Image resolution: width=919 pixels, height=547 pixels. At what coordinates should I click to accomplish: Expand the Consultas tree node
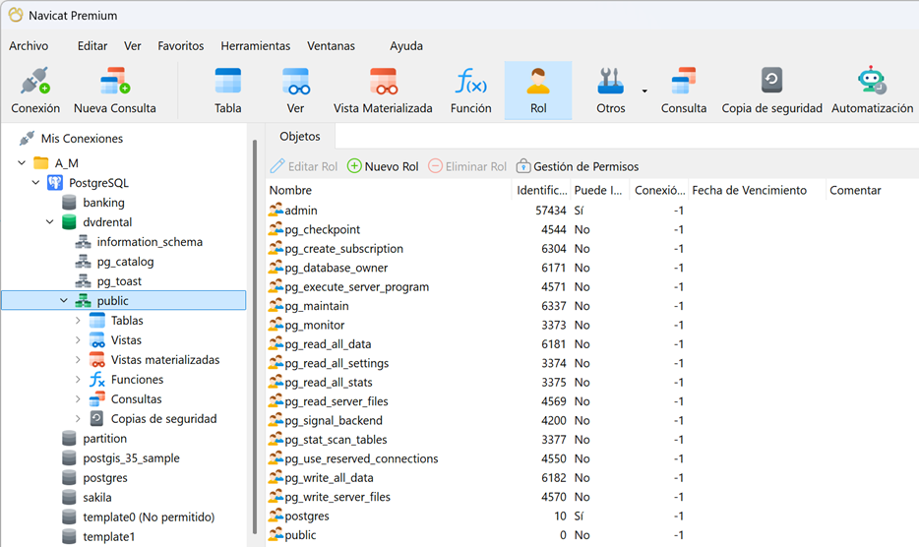pos(78,399)
